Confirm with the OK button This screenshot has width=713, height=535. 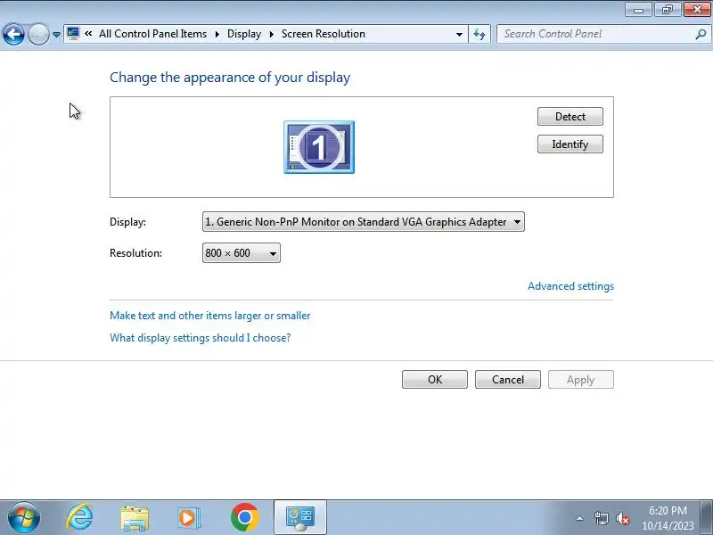click(x=435, y=380)
